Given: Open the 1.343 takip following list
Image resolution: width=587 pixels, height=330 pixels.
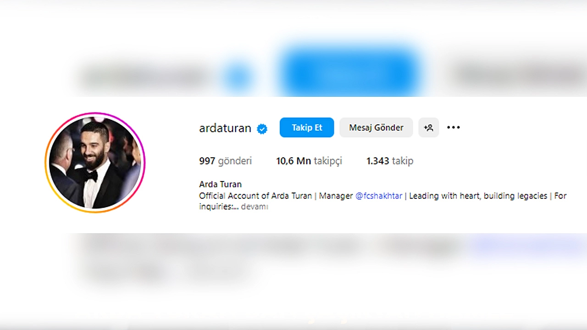Looking at the screenshot, I should coord(390,161).
